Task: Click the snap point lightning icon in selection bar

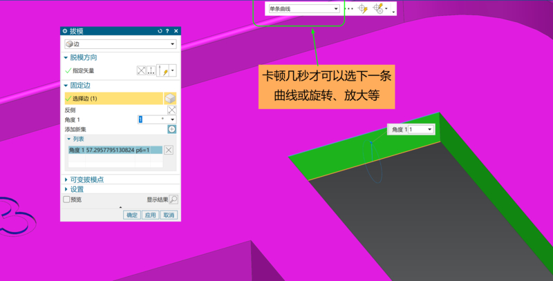Action: (x=363, y=9)
